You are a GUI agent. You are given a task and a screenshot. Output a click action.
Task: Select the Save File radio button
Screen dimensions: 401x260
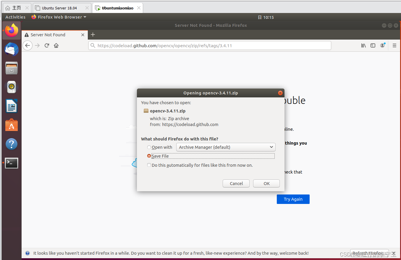point(149,156)
